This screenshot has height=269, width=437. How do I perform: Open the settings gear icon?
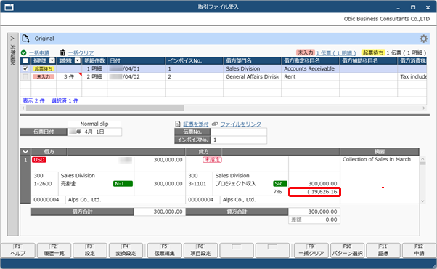pos(423,39)
